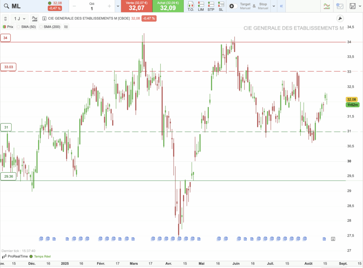Click the save layout floppy disk icon
Image resolution: width=363 pixels, height=268 pixels.
click(352, 6)
